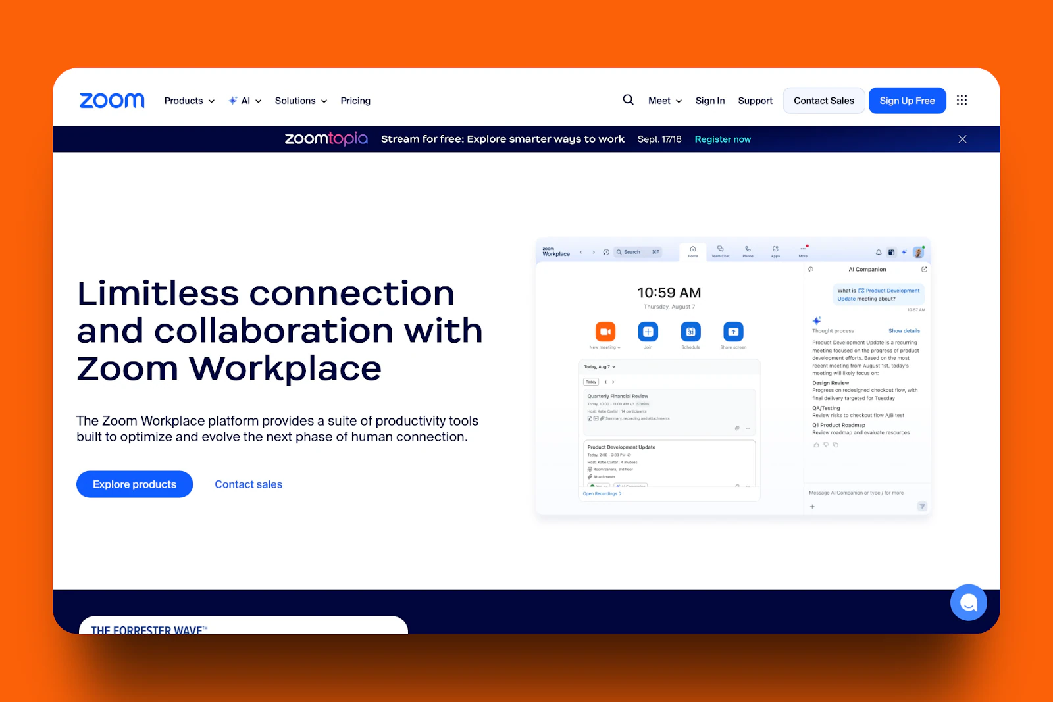Click the Sign In link
Viewport: 1053px width, 702px height.
click(710, 101)
